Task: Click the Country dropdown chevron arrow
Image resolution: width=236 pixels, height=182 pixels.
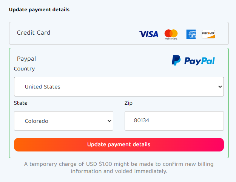Action: click(220, 87)
